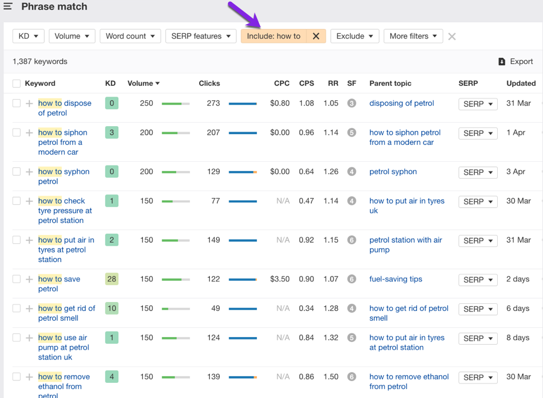Clear all filters with the gray X
Screen dimensions: 543x398
(452, 37)
